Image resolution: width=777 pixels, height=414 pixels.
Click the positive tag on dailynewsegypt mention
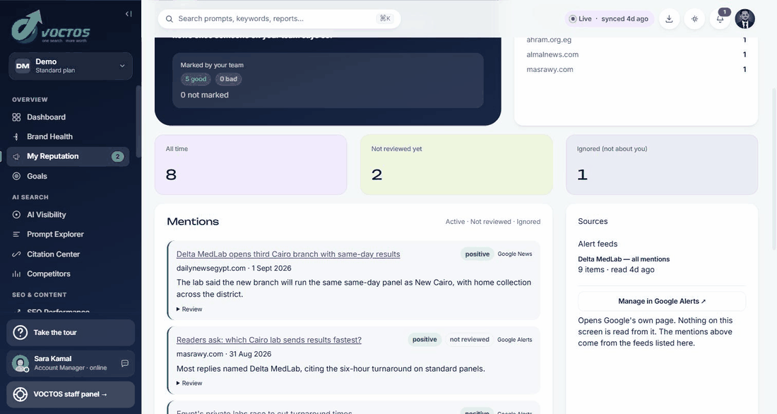tap(478, 254)
